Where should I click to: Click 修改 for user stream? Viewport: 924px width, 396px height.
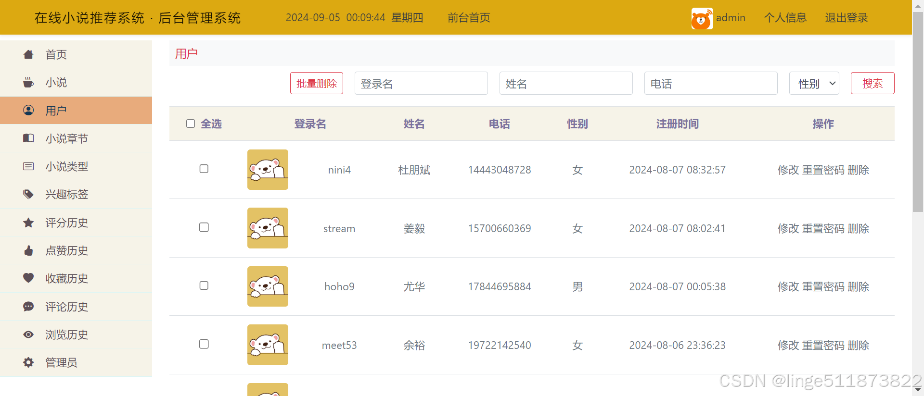point(788,228)
